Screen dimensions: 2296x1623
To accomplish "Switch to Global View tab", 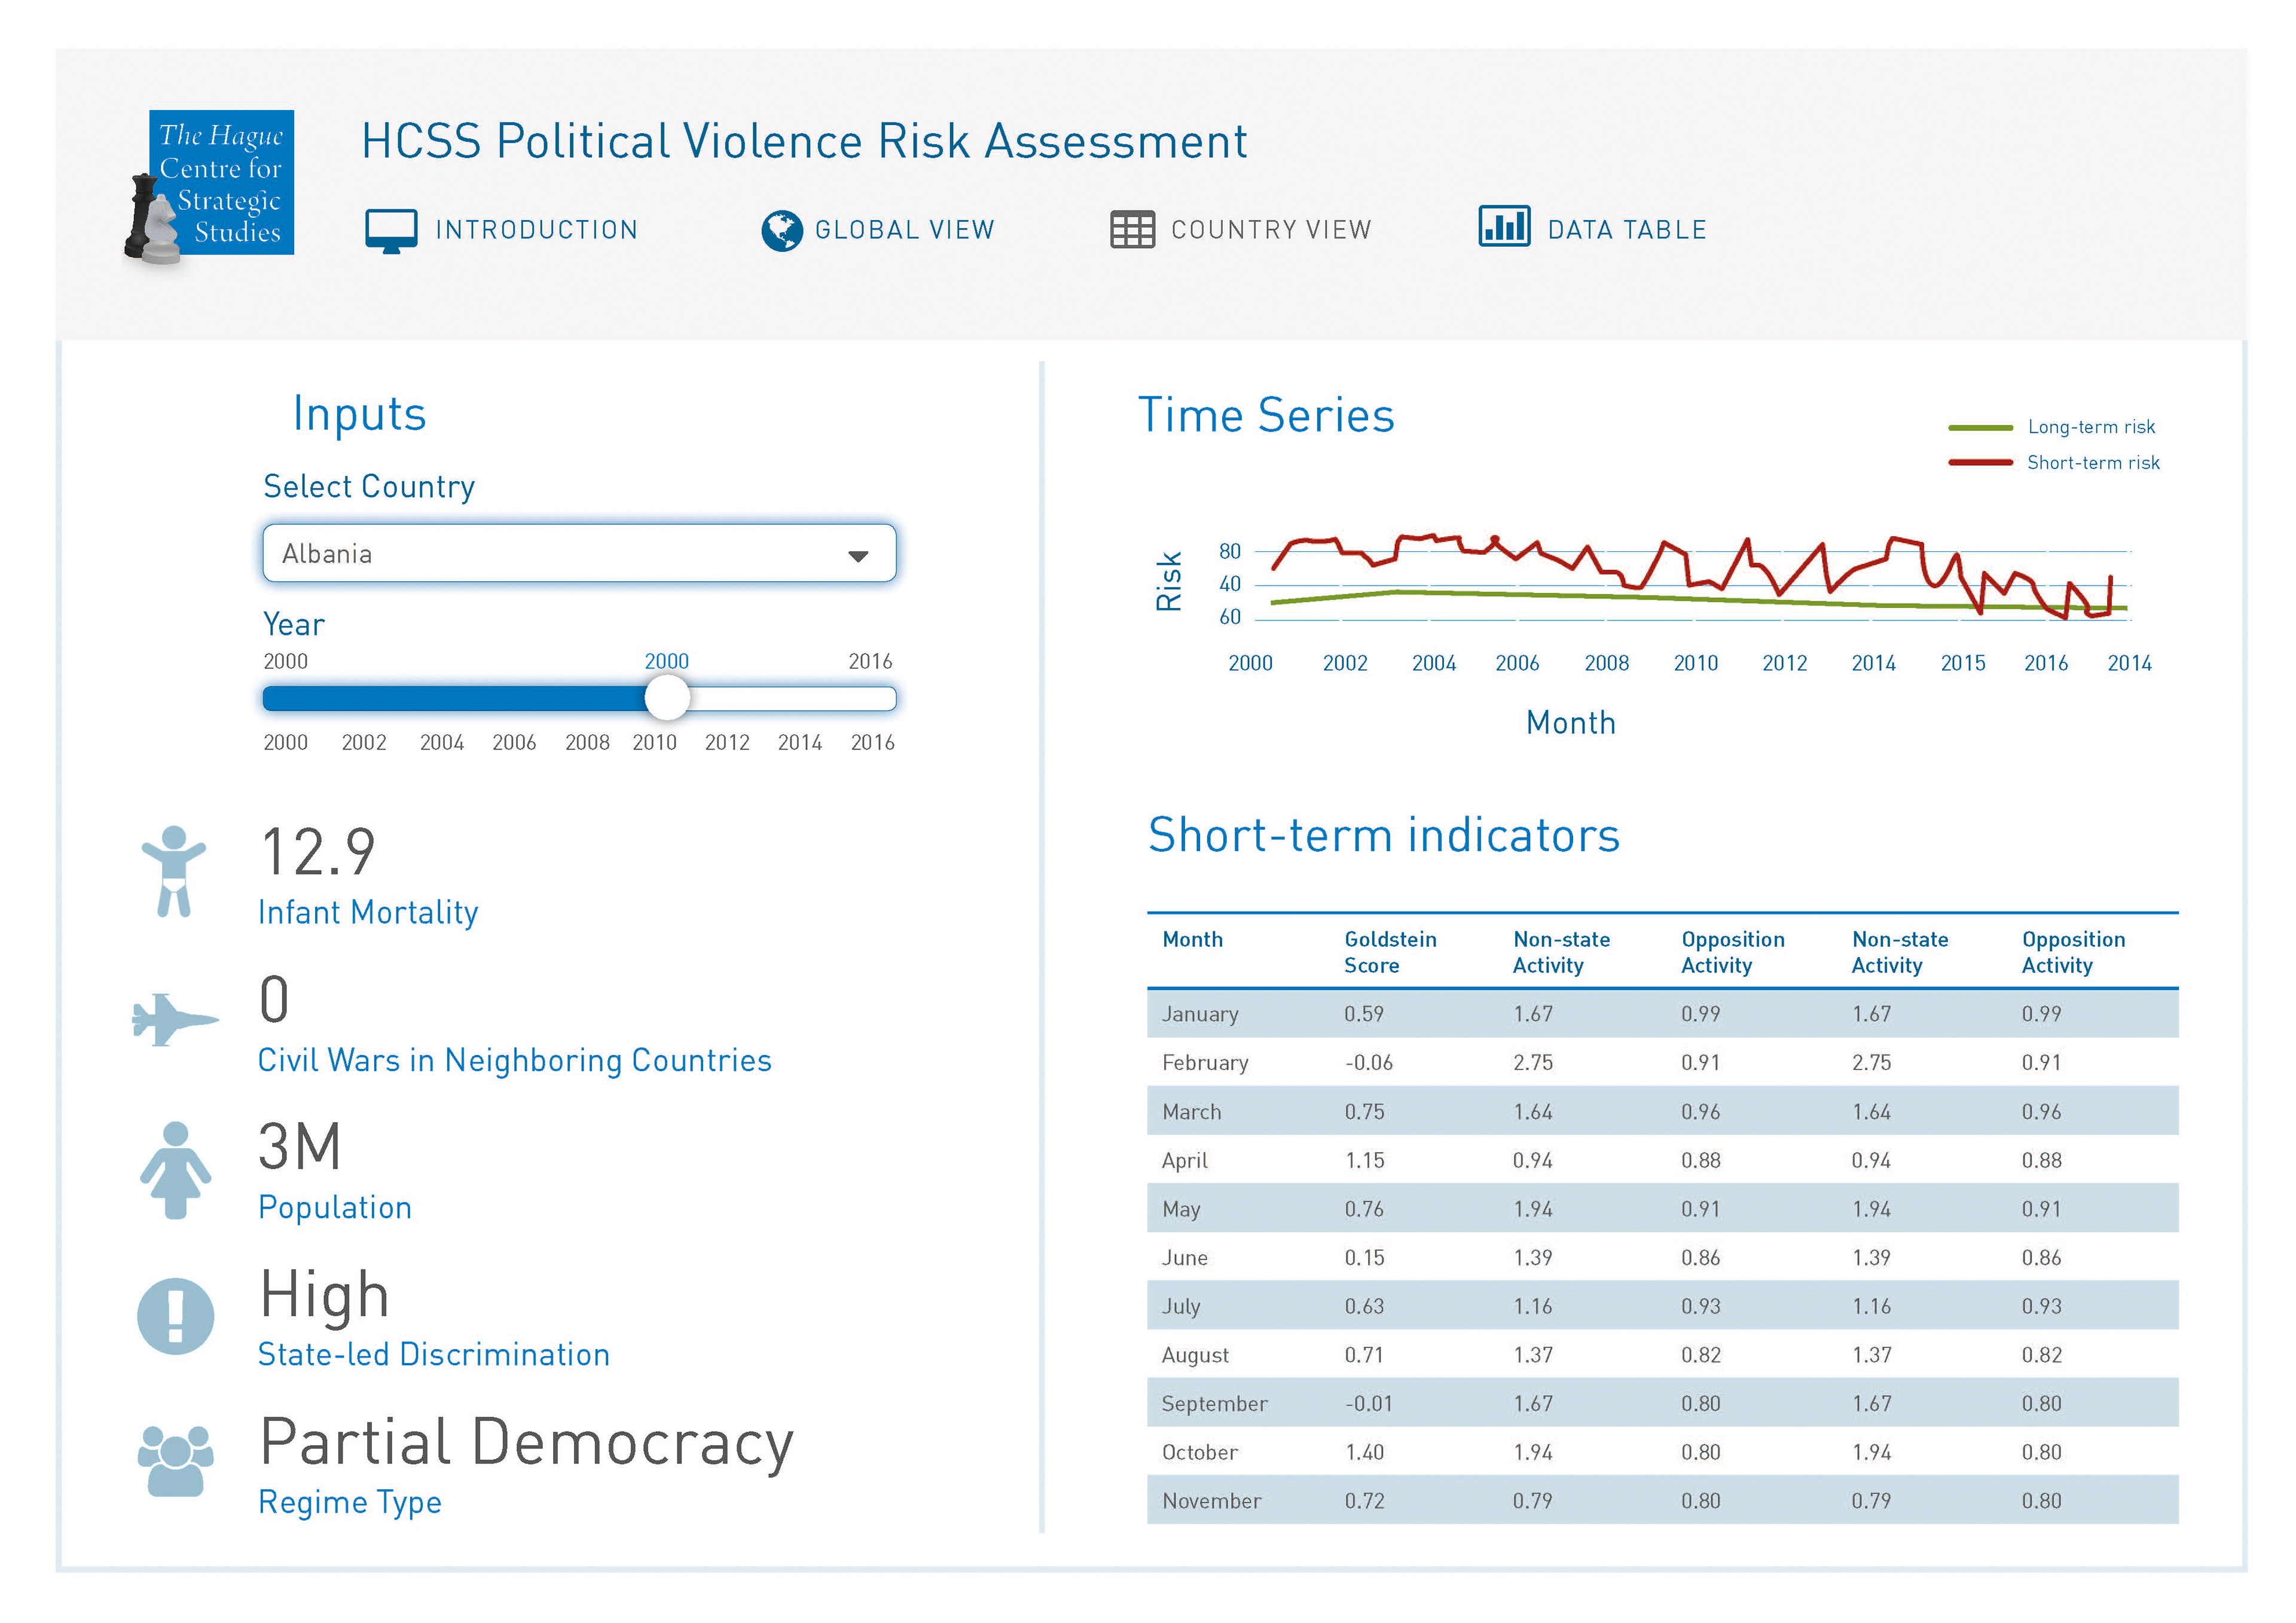I will [x=904, y=231].
